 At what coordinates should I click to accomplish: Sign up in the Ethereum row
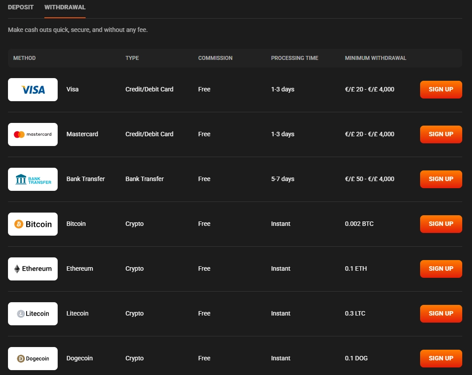point(441,268)
